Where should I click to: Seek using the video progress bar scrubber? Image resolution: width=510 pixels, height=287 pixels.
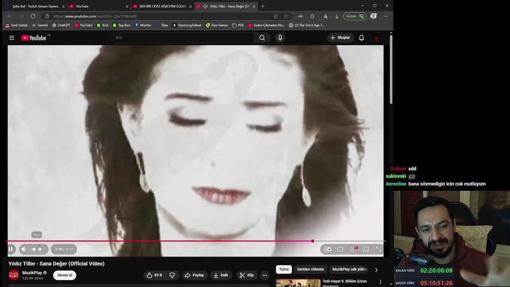click(313, 241)
